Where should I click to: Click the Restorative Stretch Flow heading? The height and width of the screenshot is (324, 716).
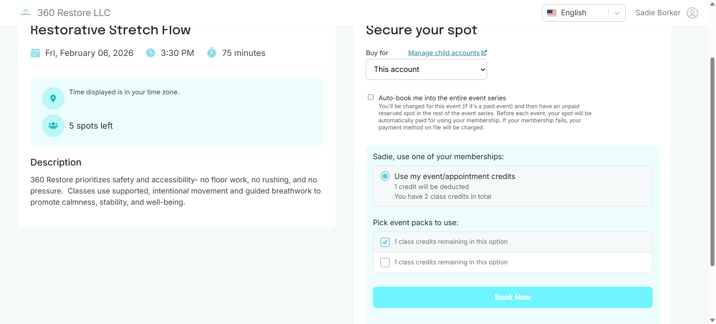tap(110, 29)
